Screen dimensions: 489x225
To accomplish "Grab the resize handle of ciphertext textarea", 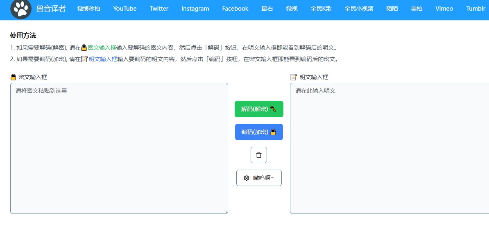I will pos(226,211).
